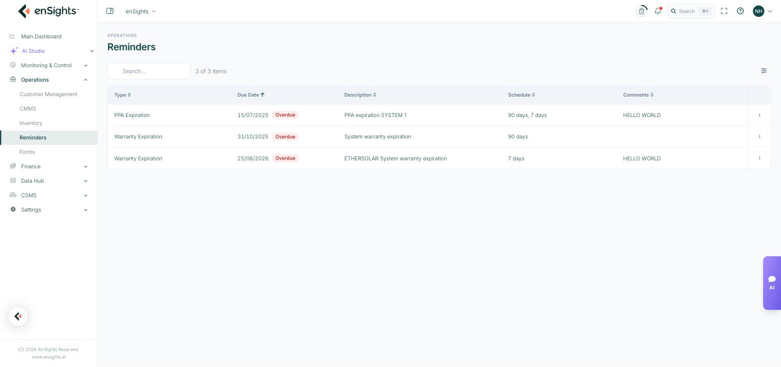Open CMMS page

[28, 109]
